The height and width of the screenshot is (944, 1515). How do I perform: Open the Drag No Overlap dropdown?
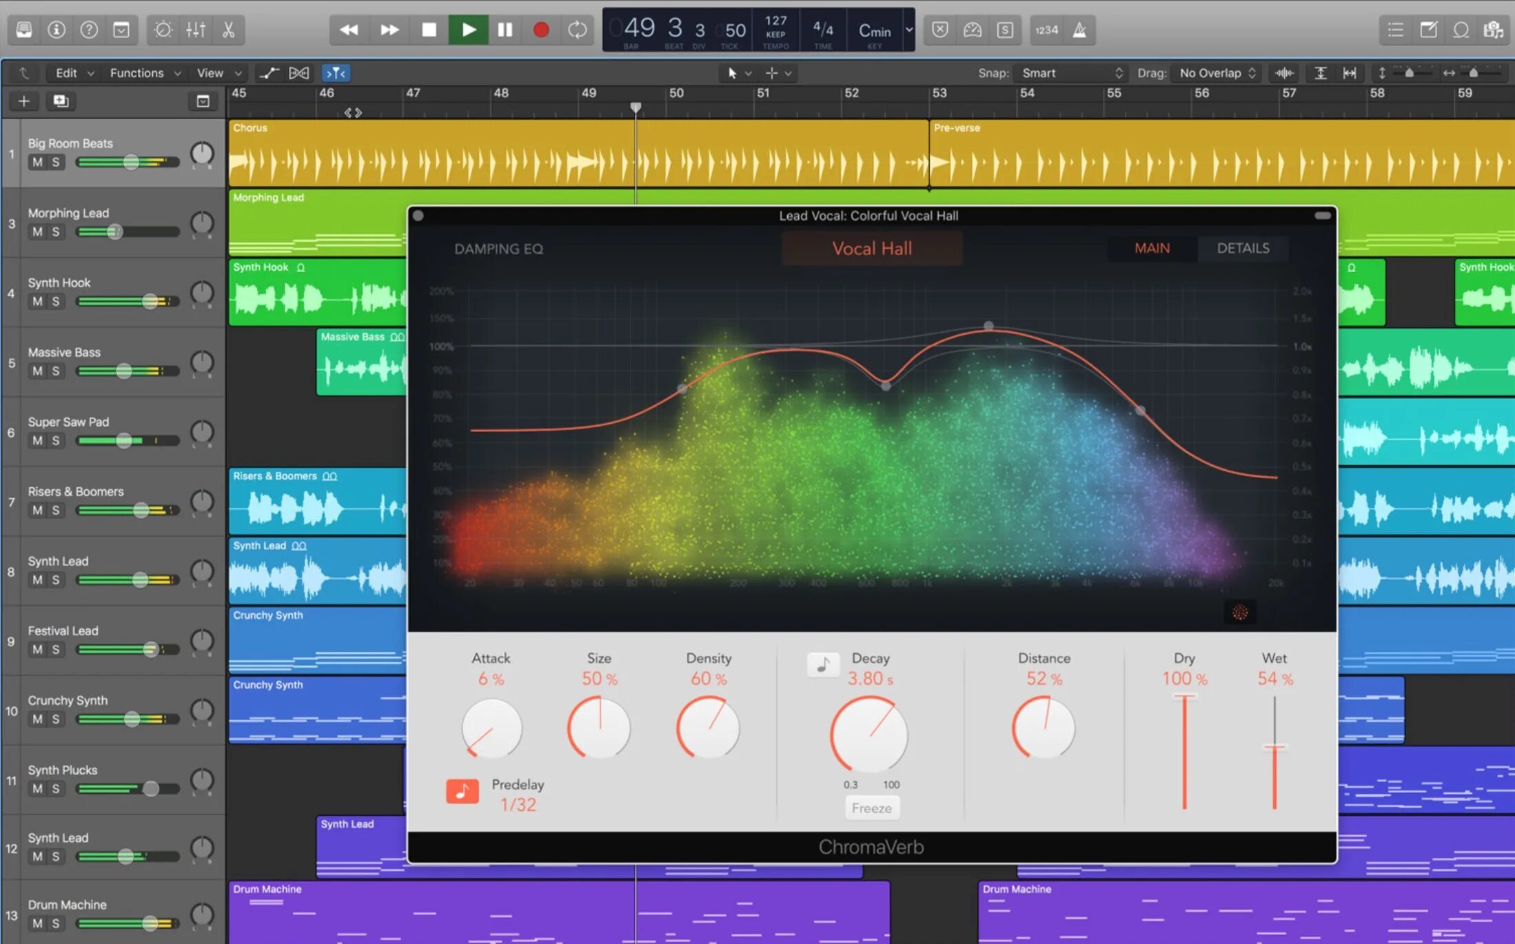(x=1217, y=73)
